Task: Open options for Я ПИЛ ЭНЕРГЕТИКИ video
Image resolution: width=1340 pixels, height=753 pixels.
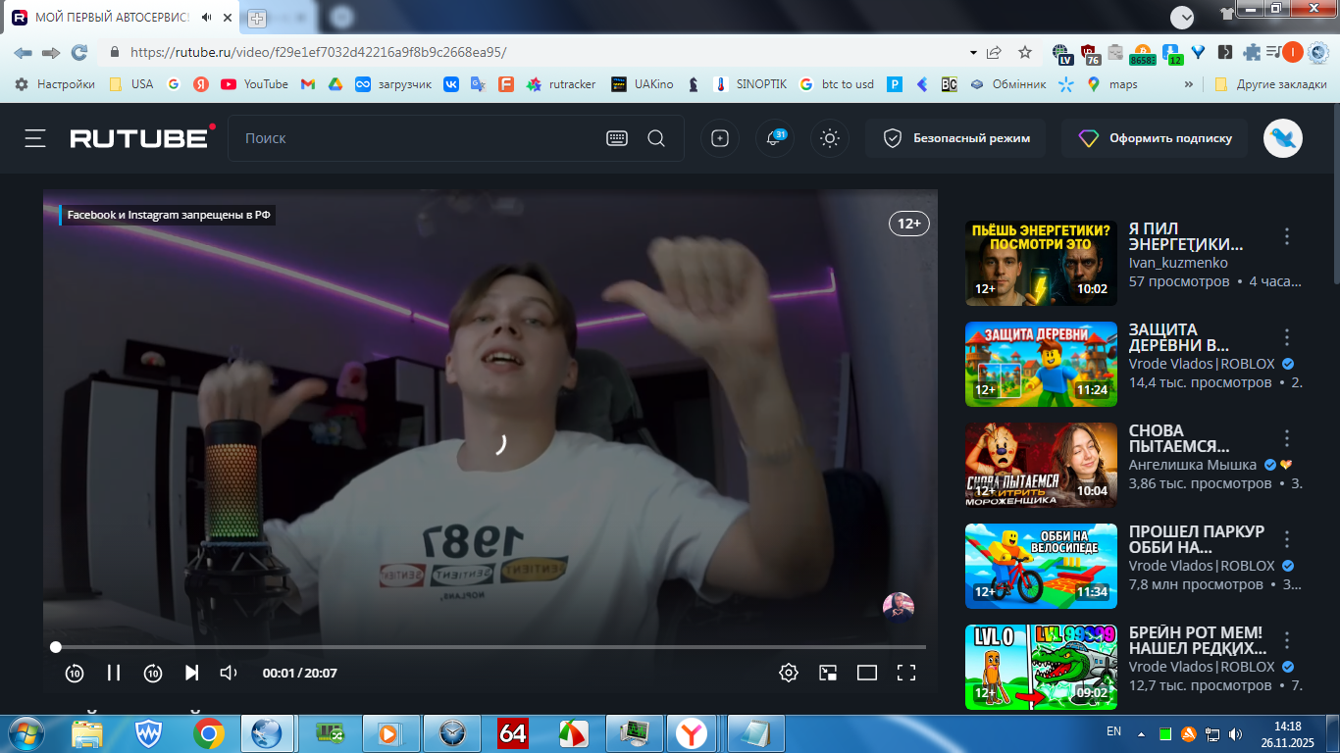Action: [1287, 236]
